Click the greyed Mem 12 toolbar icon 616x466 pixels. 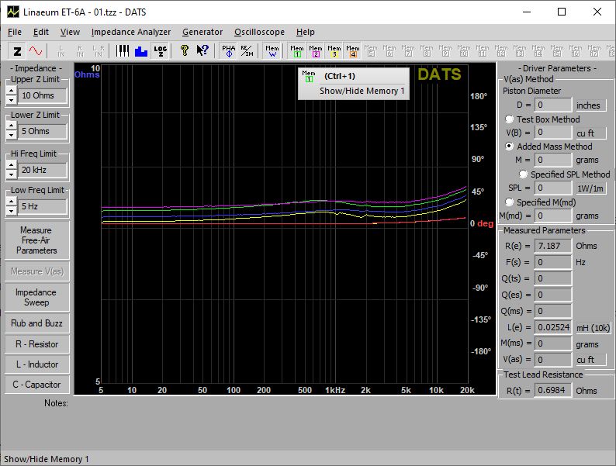[x=501, y=51]
